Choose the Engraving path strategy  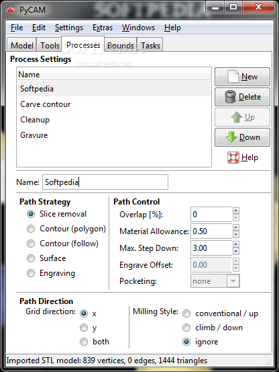tap(31, 273)
